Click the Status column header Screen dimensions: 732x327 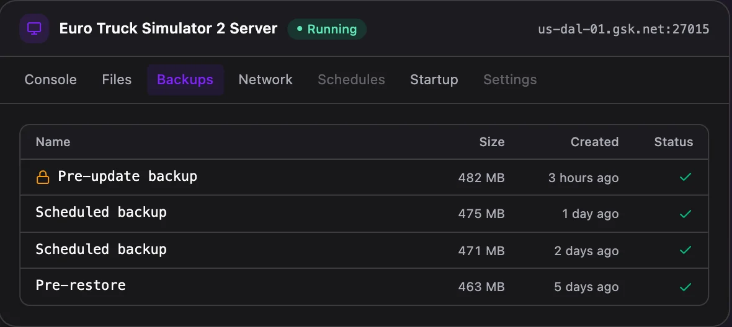click(x=674, y=142)
